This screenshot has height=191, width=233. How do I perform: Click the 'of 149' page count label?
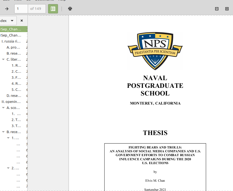36,9
